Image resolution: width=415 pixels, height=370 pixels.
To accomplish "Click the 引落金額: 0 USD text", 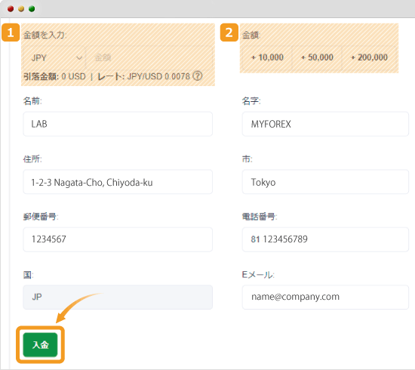I will click(54, 76).
